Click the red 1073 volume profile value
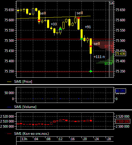132x145 pixels. tap(108, 46)
